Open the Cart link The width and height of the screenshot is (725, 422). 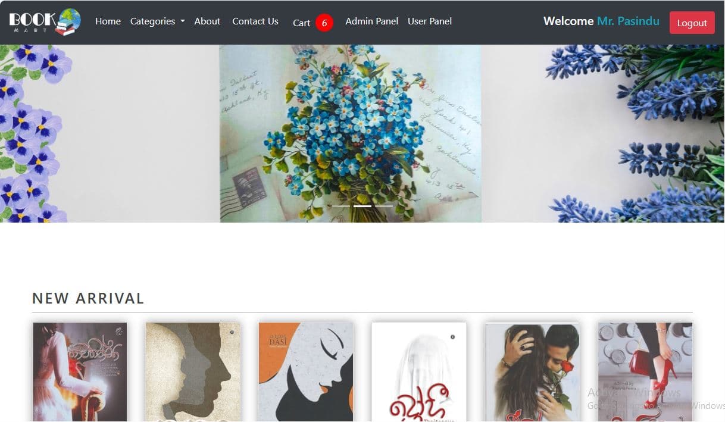pos(302,23)
